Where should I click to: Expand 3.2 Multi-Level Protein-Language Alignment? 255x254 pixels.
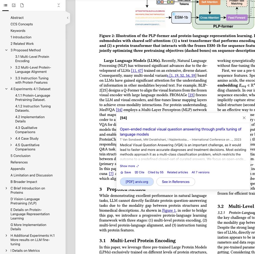click(x=11, y=67)
